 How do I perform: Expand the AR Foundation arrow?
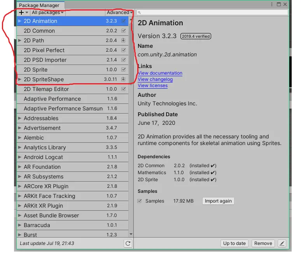19,167
